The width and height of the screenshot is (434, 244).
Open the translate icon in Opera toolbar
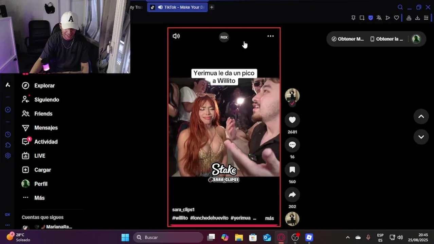coord(379,18)
